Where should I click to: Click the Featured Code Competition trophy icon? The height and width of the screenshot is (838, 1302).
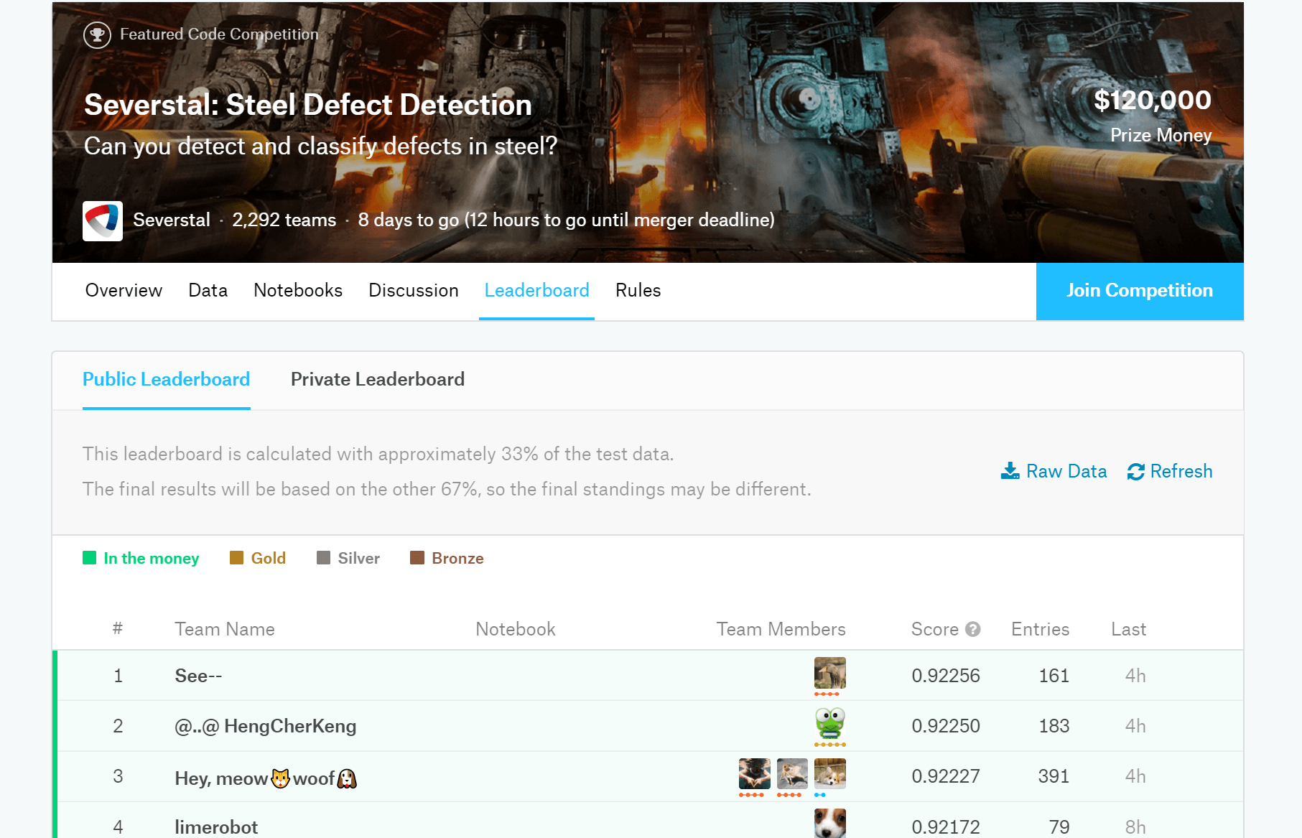pyautogui.click(x=97, y=34)
